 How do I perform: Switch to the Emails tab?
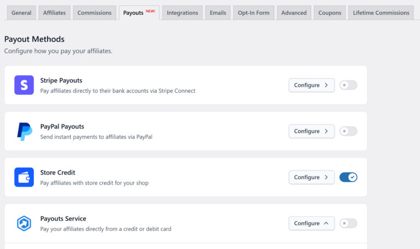(218, 13)
